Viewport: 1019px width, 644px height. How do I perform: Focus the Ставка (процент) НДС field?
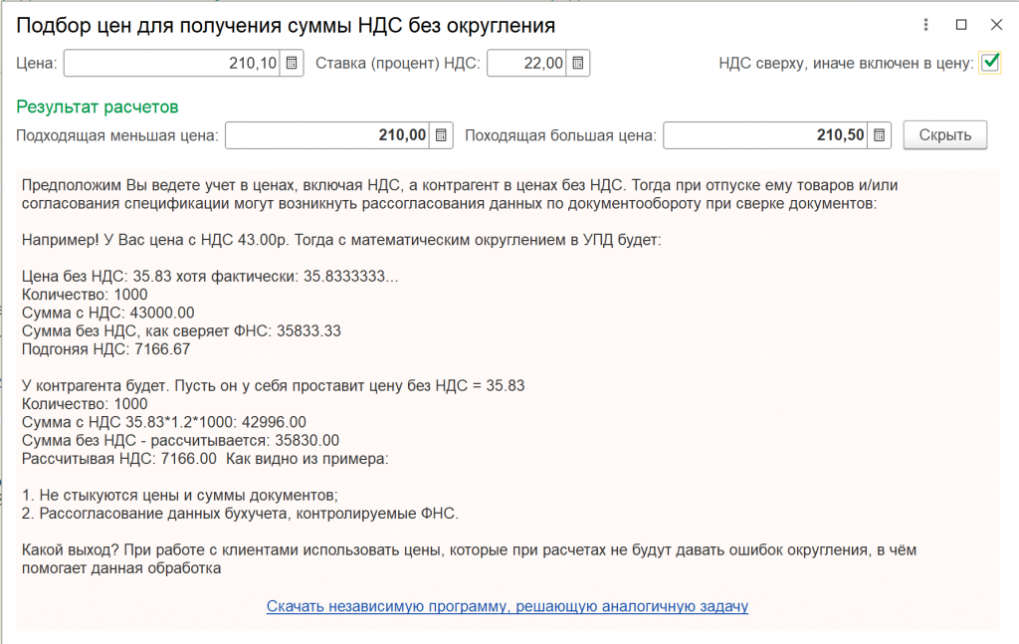pyautogui.click(x=527, y=64)
